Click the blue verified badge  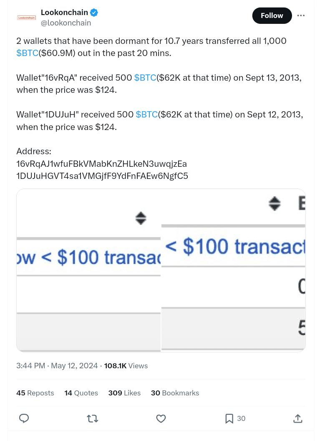pyautogui.click(x=94, y=13)
